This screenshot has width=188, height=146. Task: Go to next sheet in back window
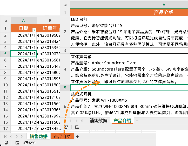17,136
